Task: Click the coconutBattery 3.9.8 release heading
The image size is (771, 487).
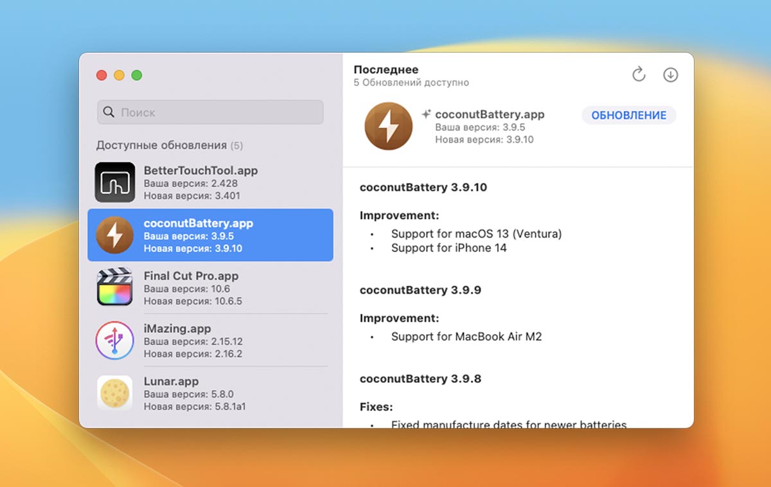Action: click(420, 378)
